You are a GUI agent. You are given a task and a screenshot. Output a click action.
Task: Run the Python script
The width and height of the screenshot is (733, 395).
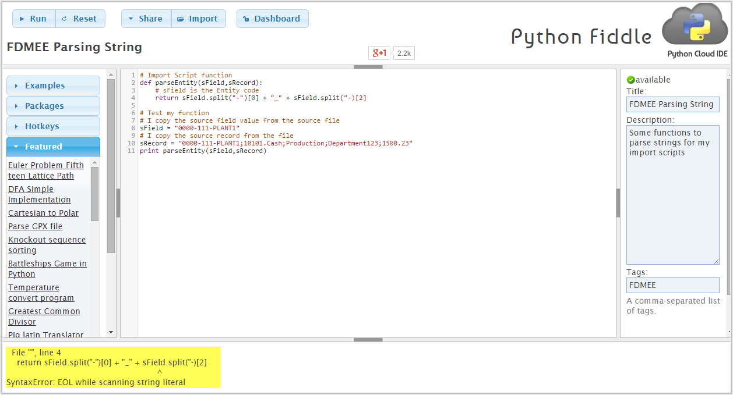[x=34, y=19]
